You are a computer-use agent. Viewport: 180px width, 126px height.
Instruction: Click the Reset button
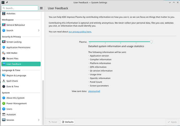coord(53,122)
